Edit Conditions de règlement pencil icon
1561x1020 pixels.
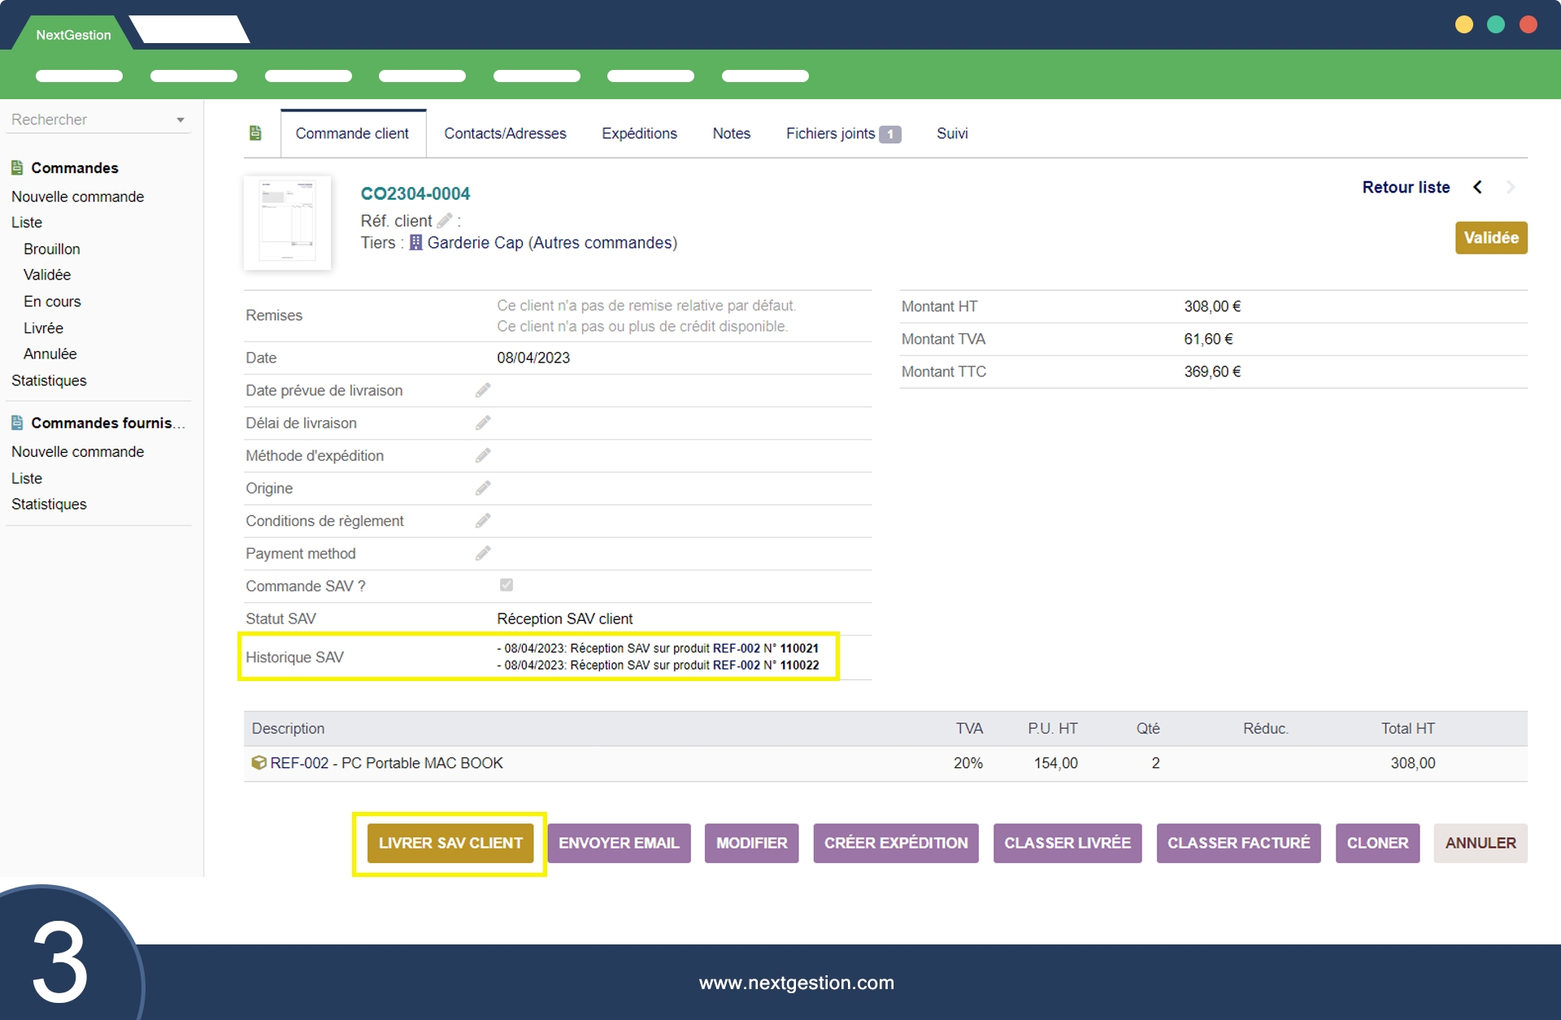(x=483, y=520)
